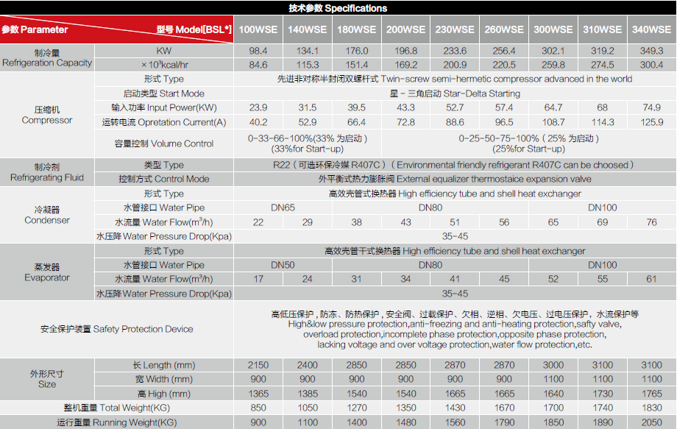
Task: Select the length value 3000
Action: [x=553, y=365]
